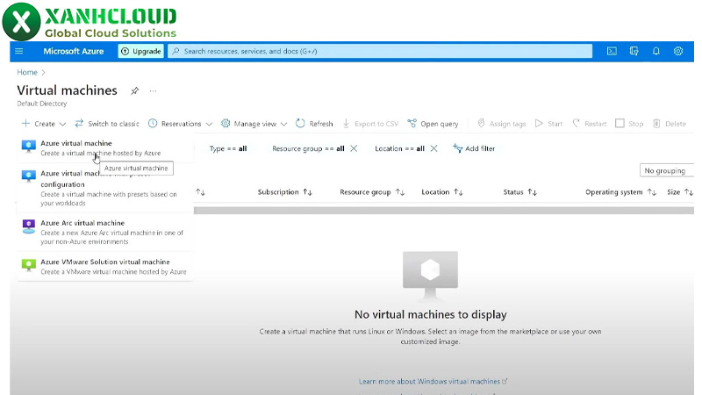This screenshot has width=702, height=395.
Task: Click the Upgrade button
Action: [141, 51]
